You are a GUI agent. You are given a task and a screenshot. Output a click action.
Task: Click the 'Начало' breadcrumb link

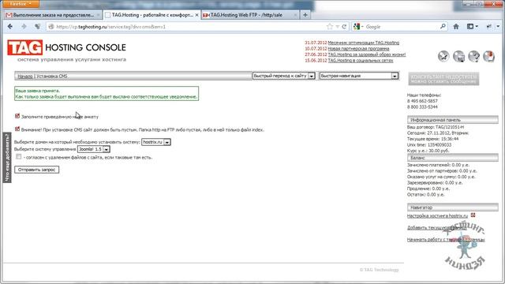tap(25, 77)
